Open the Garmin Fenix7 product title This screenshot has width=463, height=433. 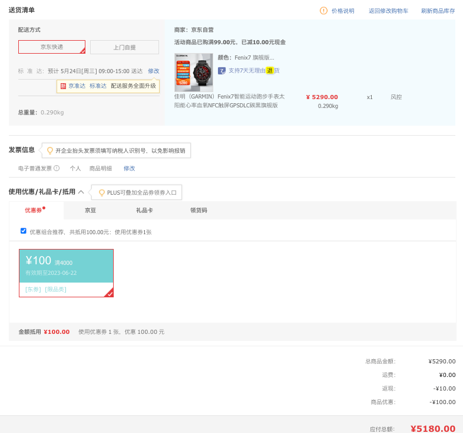tap(229, 101)
